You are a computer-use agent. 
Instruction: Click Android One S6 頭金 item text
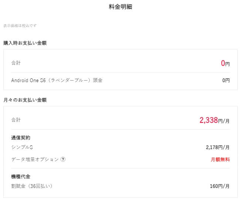click(x=57, y=80)
